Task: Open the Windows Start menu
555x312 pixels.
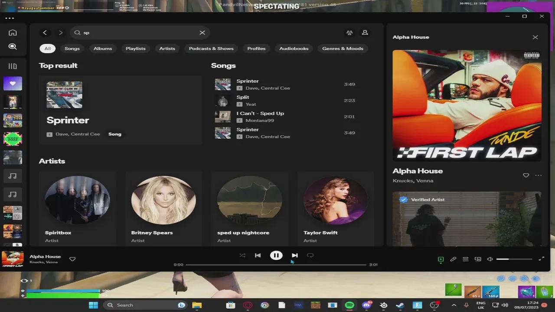Action: click(x=93, y=305)
